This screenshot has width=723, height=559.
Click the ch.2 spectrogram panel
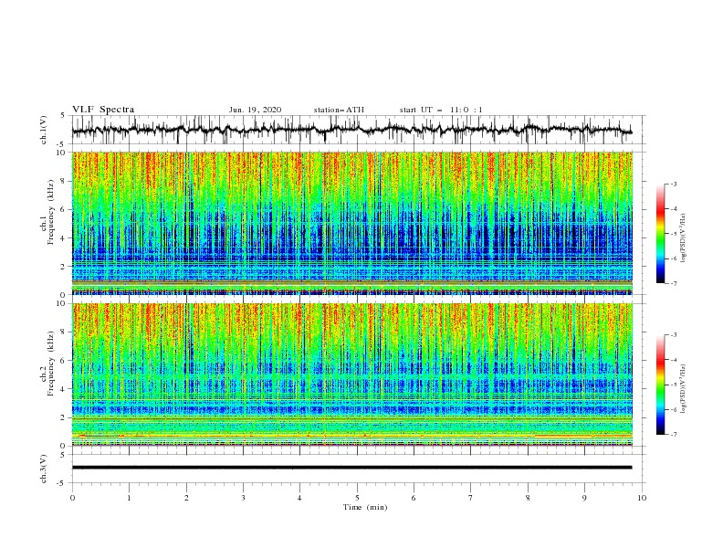(351, 374)
